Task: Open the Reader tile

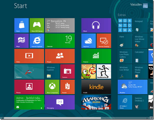Action: (68, 87)
